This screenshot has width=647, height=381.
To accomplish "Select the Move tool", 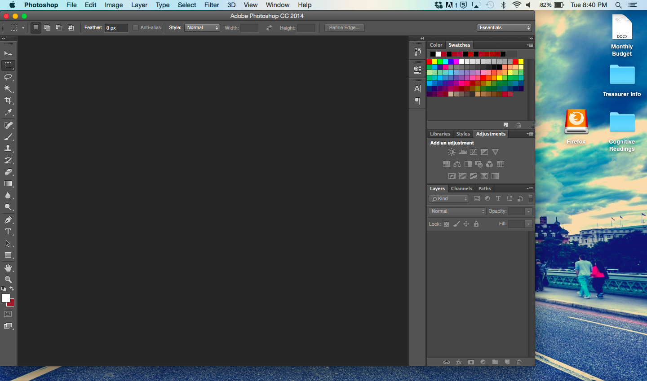I will (x=8, y=53).
